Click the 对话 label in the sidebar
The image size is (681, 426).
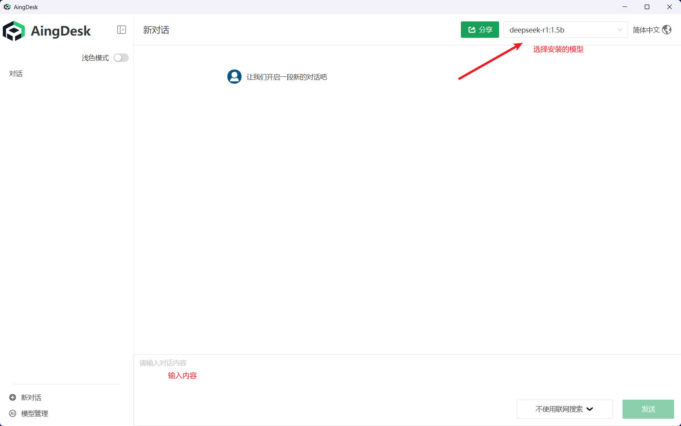pyautogui.click(x=16, y=73)
